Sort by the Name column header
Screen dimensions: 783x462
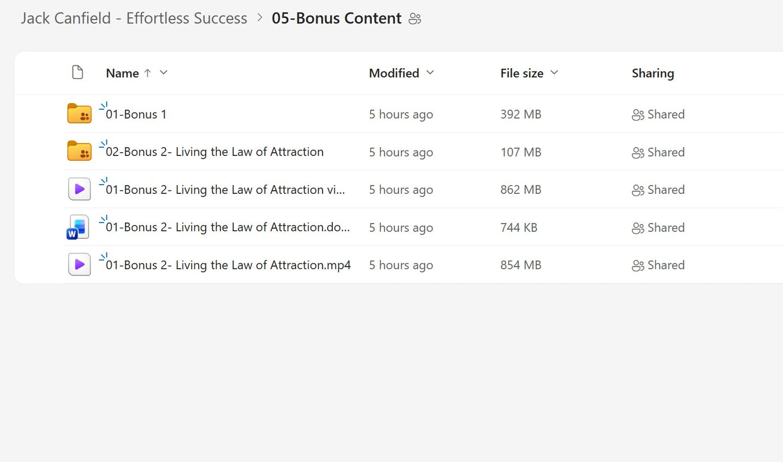pyautogui.click(x=122, y=73)
